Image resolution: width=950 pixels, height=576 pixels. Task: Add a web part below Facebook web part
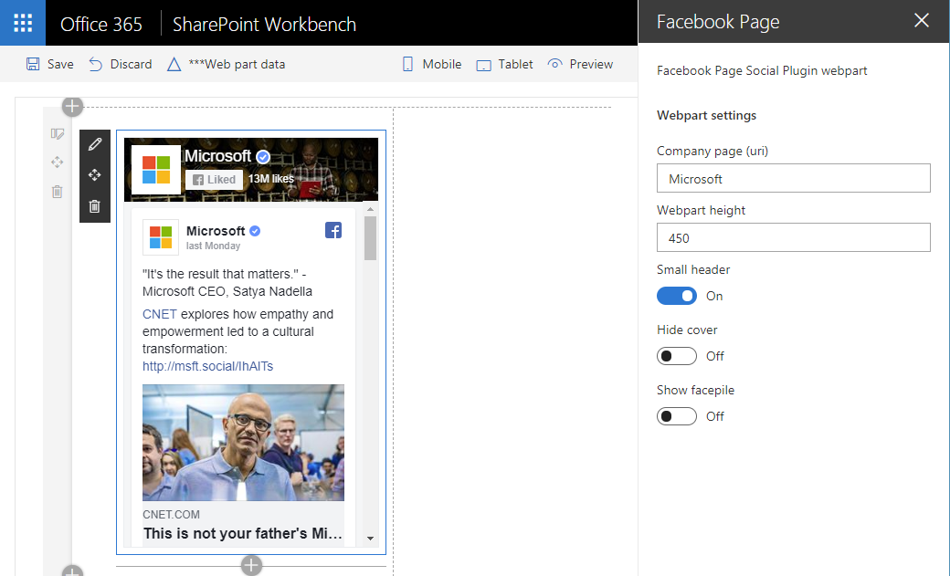coord(251,566)
